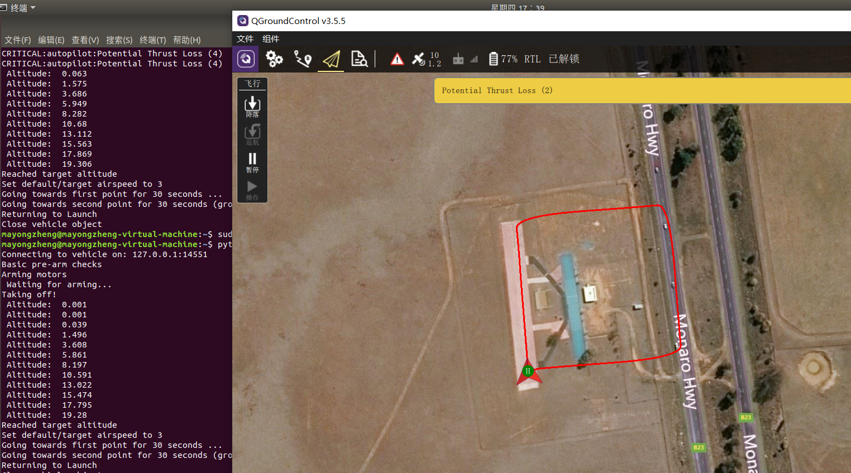
Task: Click 降落 to land the vehicle
Action: coord(252,106)
